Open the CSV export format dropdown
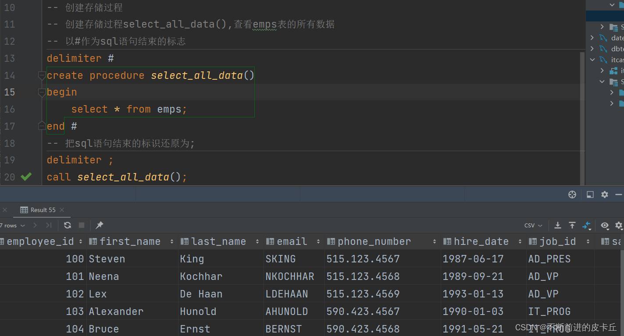The image size is (624, 336). coord(533,225)
